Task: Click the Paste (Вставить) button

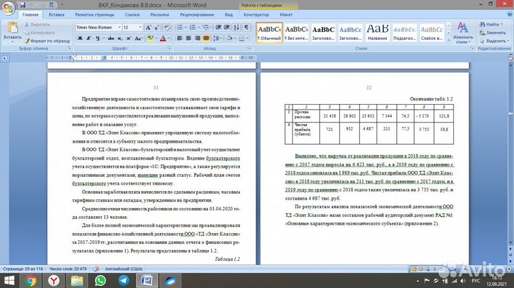Action: [x=14, y=31]
